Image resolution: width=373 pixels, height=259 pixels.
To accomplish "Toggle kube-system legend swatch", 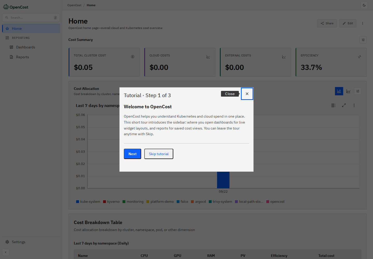I will (x=77, y=202).
